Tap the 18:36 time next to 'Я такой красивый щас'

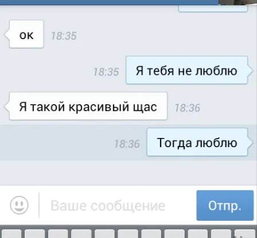tap(188, 108)
